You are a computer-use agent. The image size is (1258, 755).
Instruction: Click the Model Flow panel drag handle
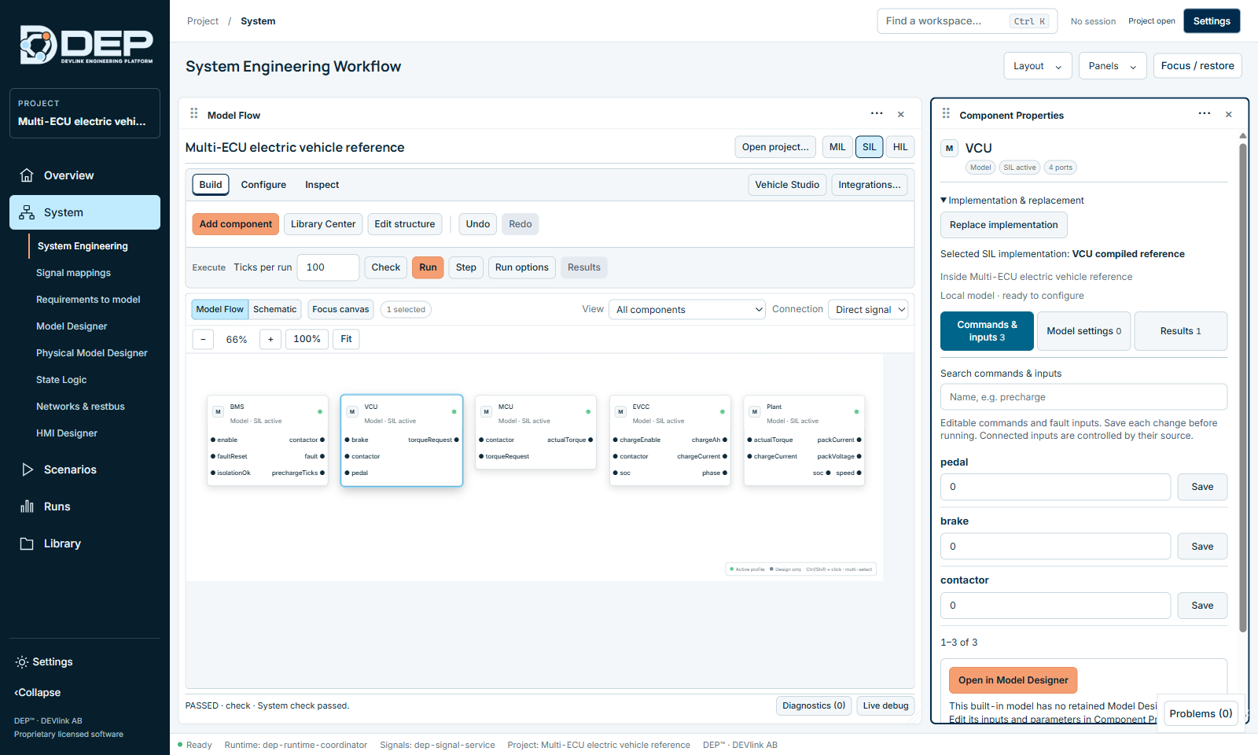(194, 114)
